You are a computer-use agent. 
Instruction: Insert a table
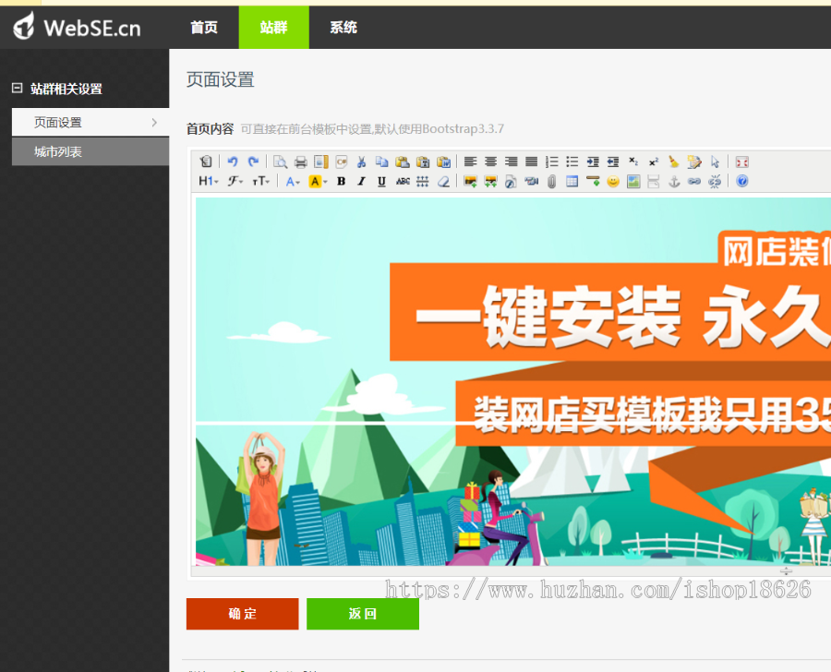coord(572,181)
